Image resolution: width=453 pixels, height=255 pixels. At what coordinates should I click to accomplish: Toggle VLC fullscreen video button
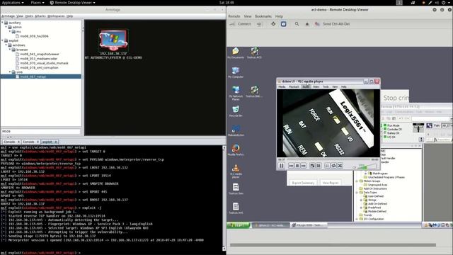[x=312, y=166]
